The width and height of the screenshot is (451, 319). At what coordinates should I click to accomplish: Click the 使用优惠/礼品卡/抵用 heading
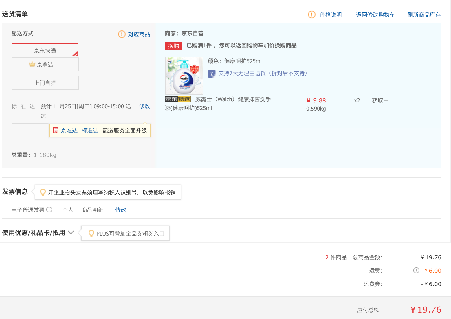(34, 233)
